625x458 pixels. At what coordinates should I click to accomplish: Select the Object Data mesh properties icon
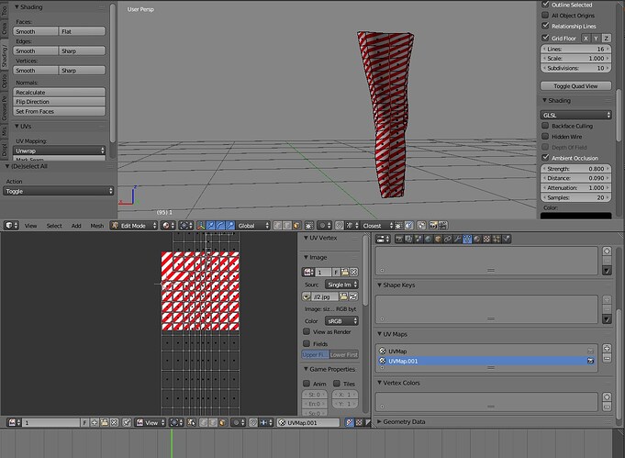[467, 240]
